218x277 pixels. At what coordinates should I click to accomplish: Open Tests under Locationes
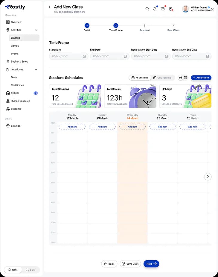click(x=14, y=77)
